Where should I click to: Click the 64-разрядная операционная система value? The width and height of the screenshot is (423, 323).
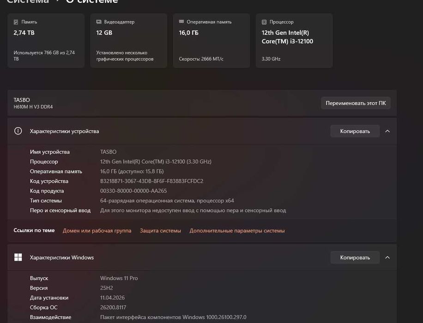click(x=167, y=201)
